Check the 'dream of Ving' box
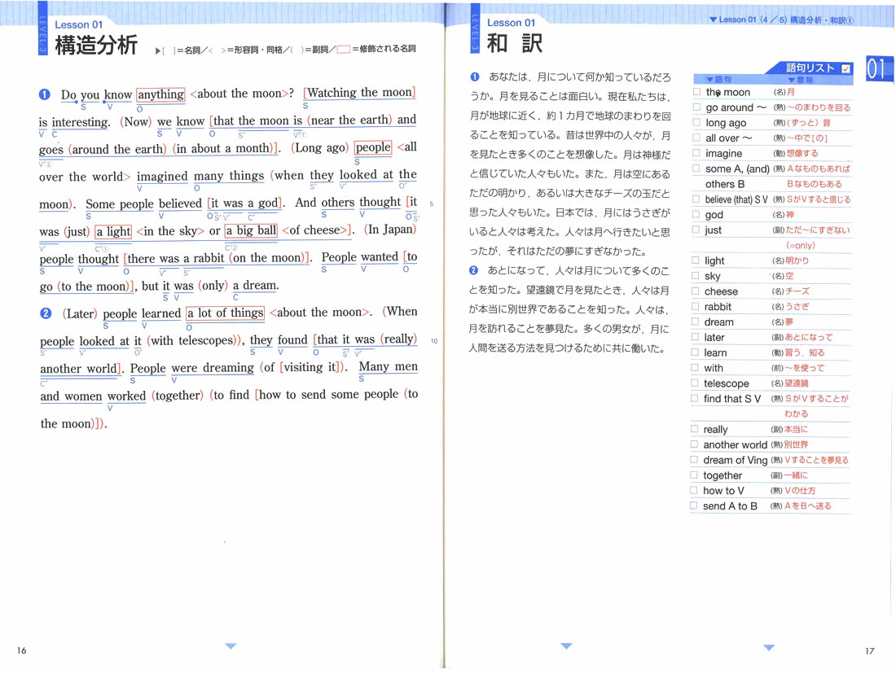The image size is (896, 674). tap(694, 459)
